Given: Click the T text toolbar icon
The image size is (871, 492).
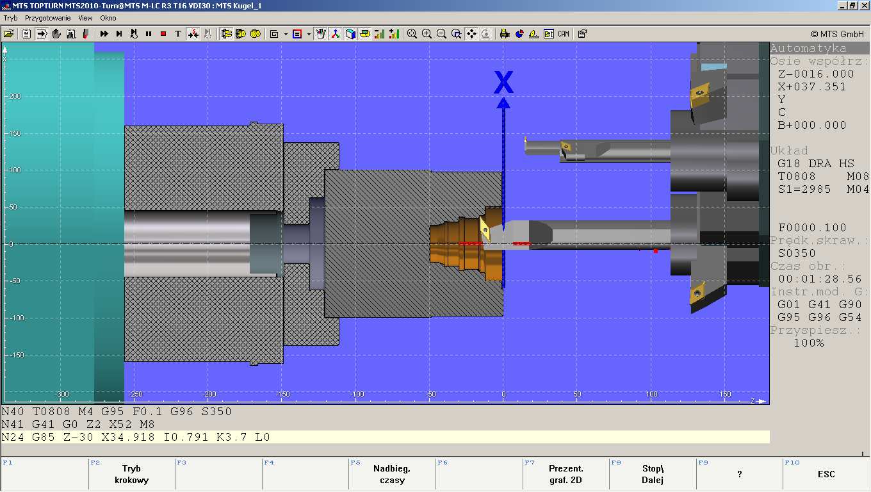Looking at the screenshot, I should click(178, 33).
